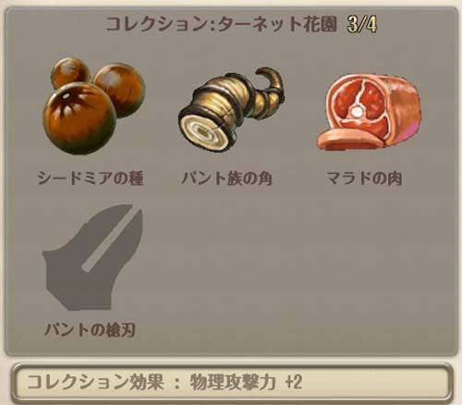
Task: Click the 3/4 completion counter
Action: coord(362,24)
